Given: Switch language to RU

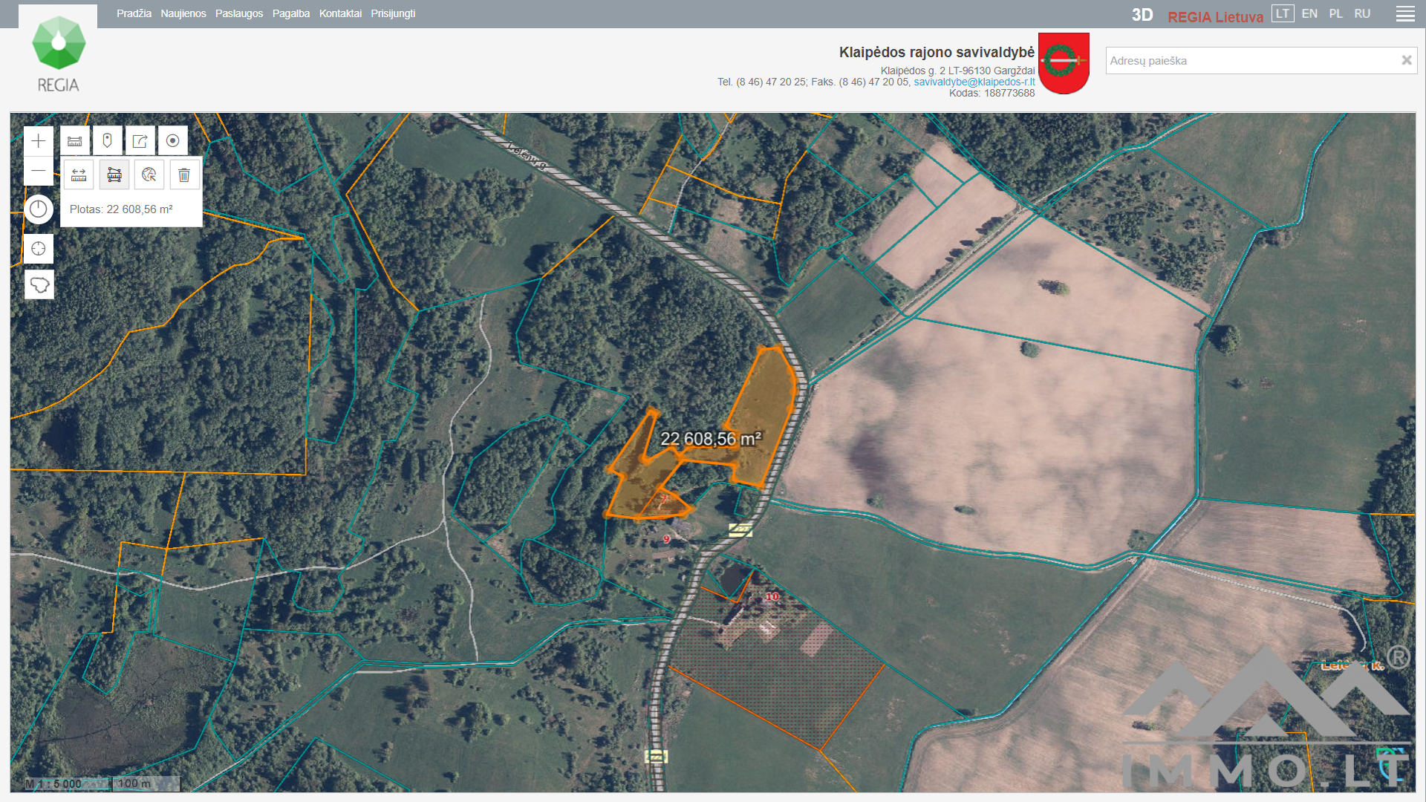Looking at the screenshot, I should tap(1362, 13).
